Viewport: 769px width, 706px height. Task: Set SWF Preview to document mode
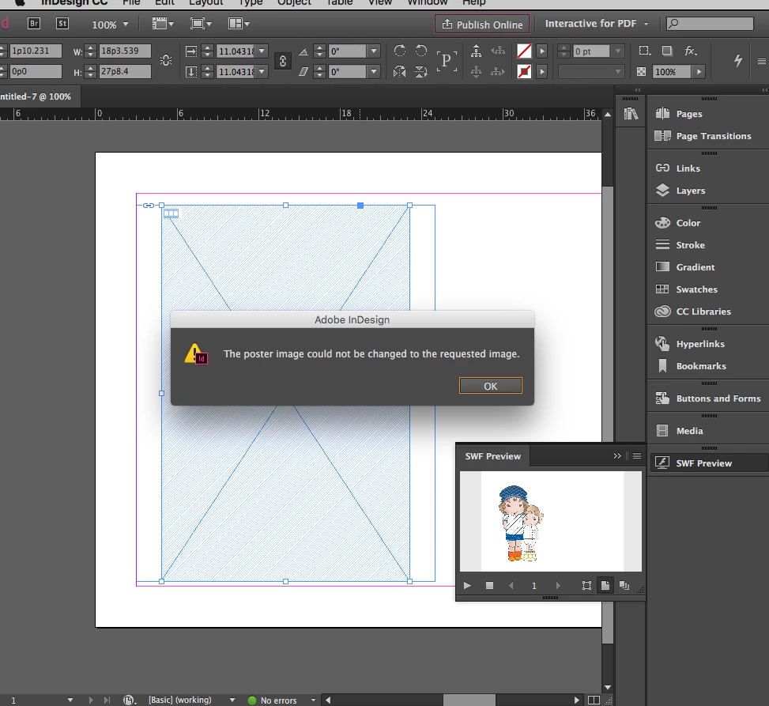coord(624,585)
